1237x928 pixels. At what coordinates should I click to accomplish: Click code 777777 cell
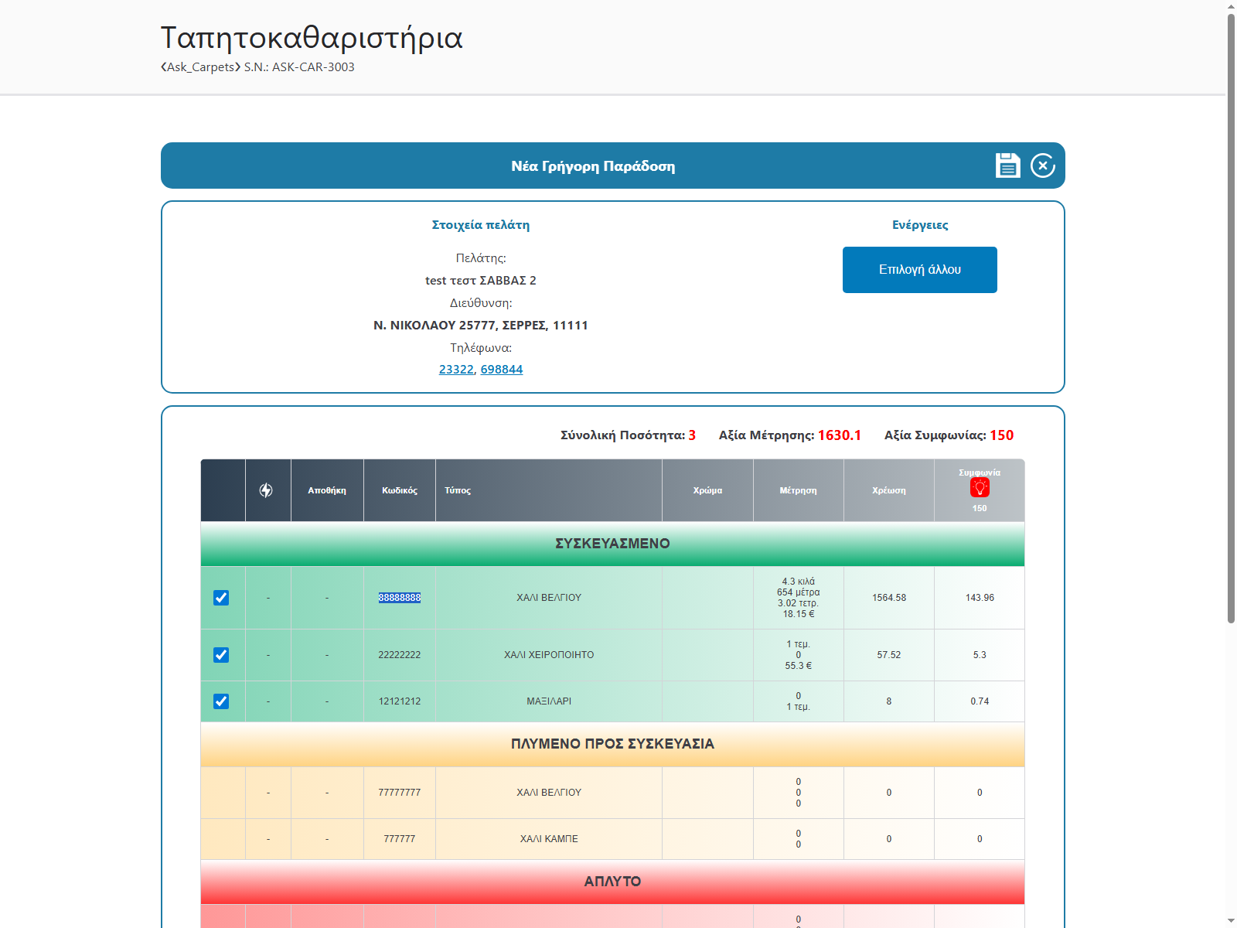click(x=400, y=839)
